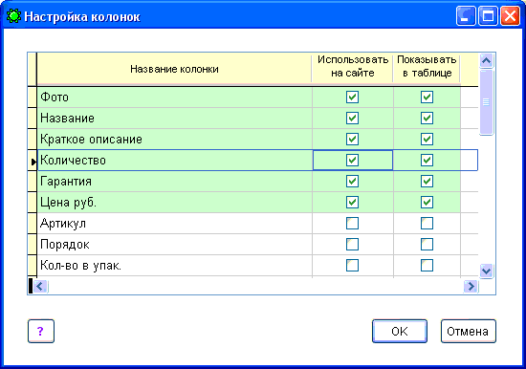The image size is (526, 369).
Task: Enable Порядок show in table checkbox
Action: click(427, 244)
